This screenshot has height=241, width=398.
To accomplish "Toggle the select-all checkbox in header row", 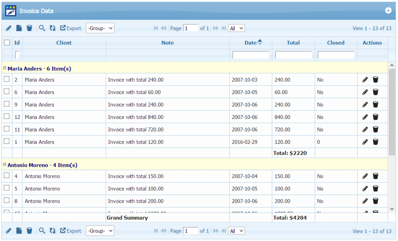I will pos(7,43).
